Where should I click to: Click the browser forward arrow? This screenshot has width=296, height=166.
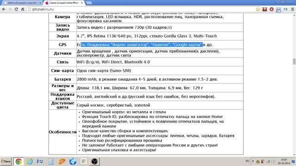(x=10, y=9)
